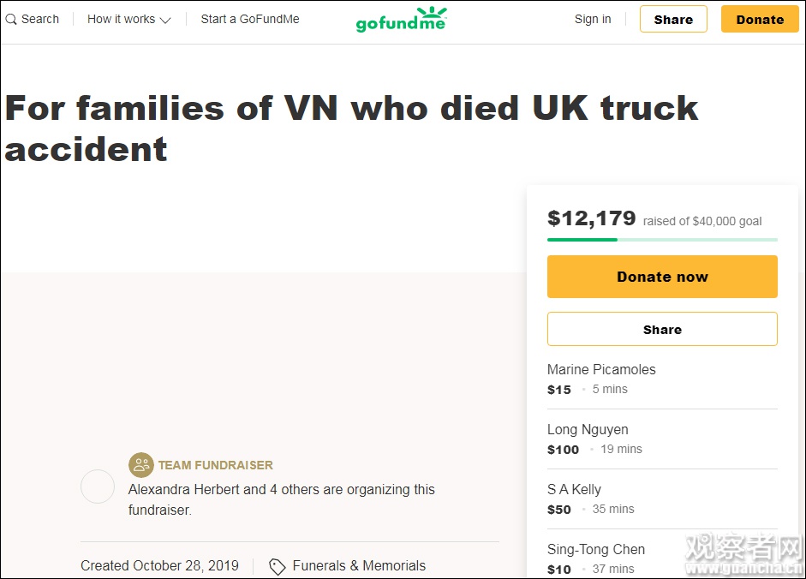Viewport: 806px width, 579px height.
Task: Open the Funerals & Memorials category link
Action: (359, 565)
